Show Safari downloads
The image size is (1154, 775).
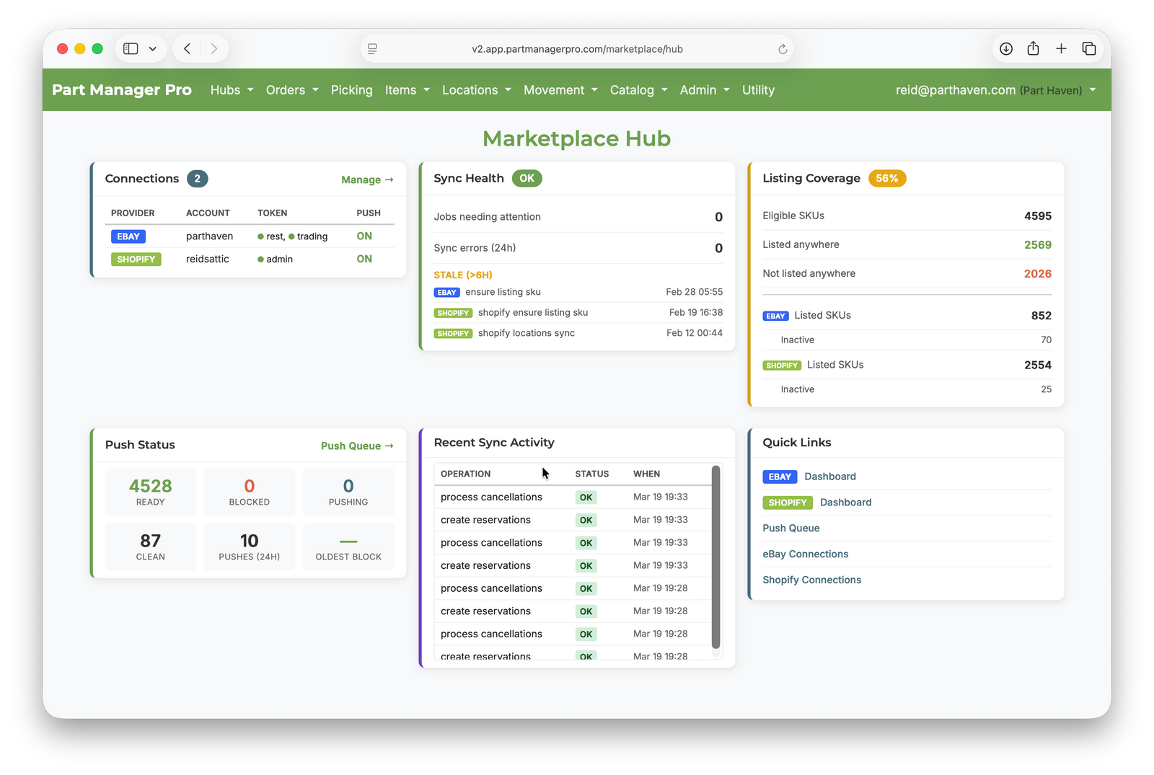(x=1006, y=48)
